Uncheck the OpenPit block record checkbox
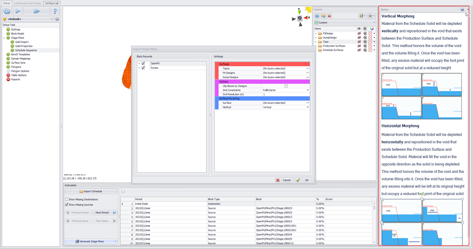 143,64
